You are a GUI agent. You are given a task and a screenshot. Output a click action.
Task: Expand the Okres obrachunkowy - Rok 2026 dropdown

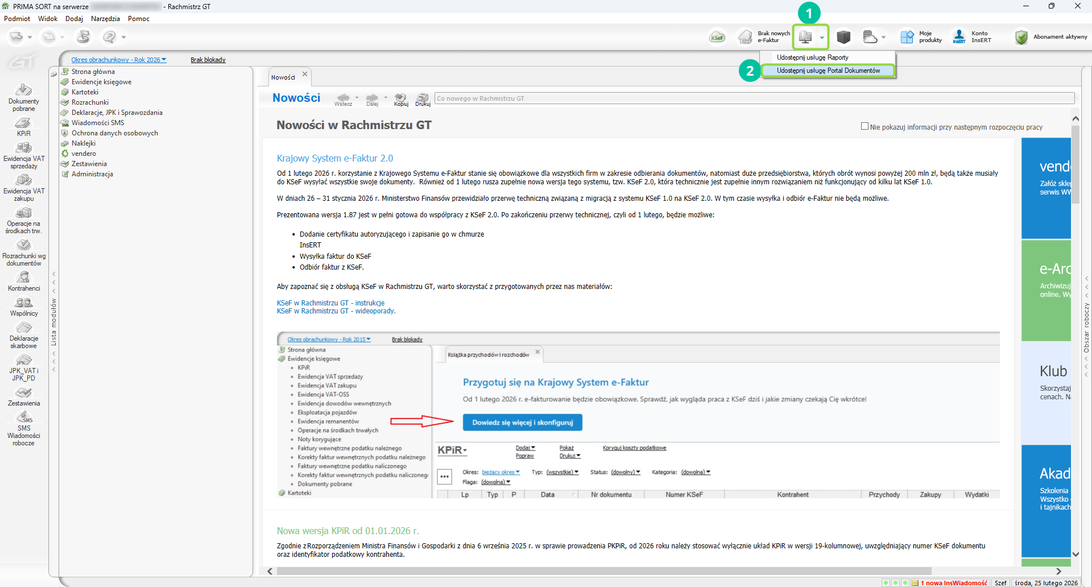118,60
